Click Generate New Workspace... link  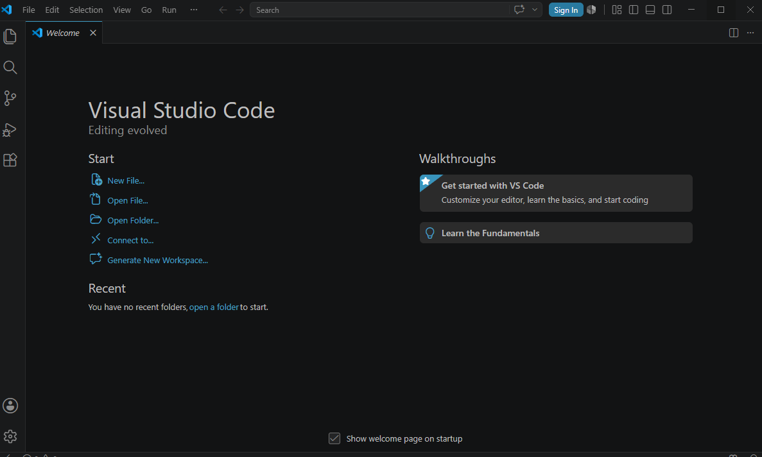157,261
